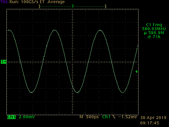This screenshot has width=169, height=127.
Task: Select the Ch1 trigger source label
Action: [x=106, y=117]
